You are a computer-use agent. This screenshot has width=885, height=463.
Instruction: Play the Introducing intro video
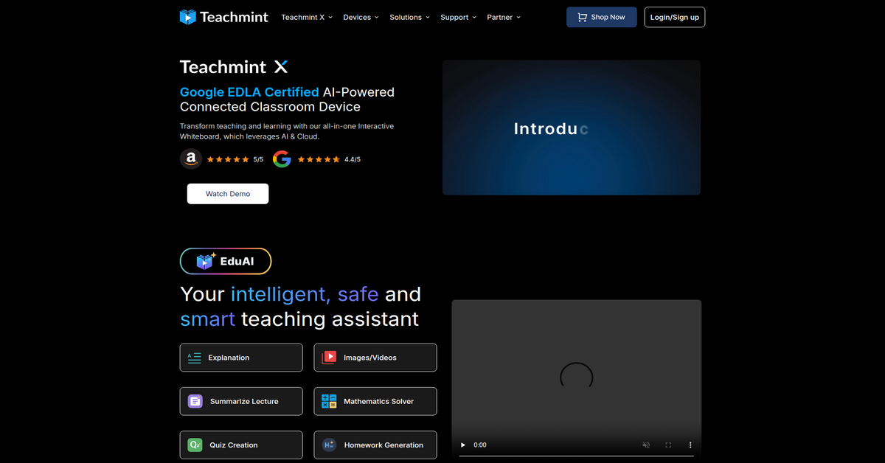pos(572,128)
